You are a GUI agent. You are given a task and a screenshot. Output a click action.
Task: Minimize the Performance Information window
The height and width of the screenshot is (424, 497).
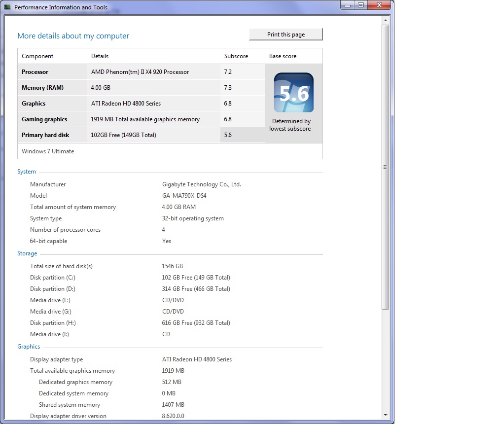pos(348,5)
